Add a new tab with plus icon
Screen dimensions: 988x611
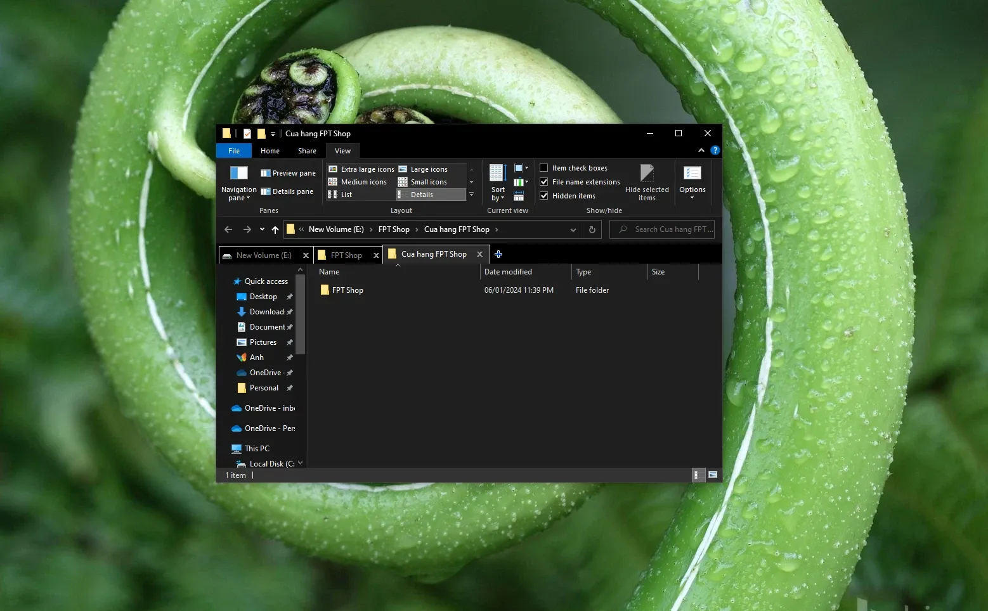click(498, 254)
